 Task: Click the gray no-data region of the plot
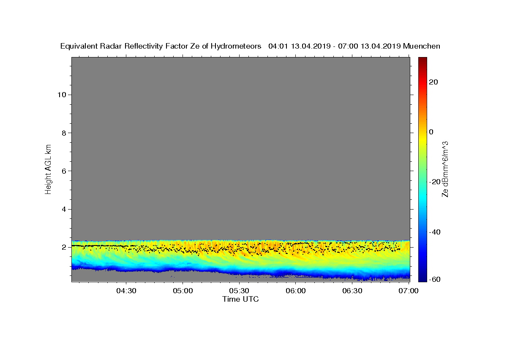(x=240, y=148)
